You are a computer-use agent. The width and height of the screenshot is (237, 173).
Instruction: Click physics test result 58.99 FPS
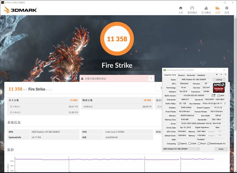[147, 107]
